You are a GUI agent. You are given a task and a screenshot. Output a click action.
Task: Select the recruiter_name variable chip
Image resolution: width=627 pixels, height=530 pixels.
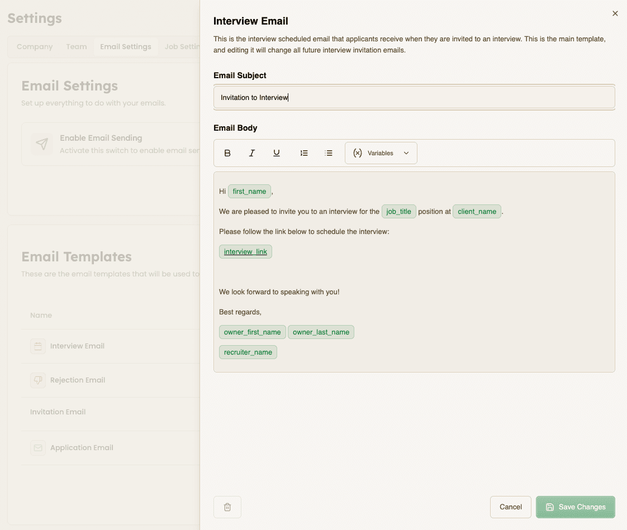click(248, 352)
